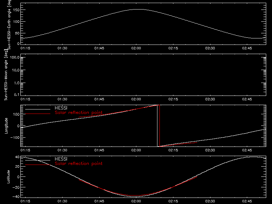Click the peak of the Earth angle curve
This screenshot has height=204, width=272.
[138, 10]
